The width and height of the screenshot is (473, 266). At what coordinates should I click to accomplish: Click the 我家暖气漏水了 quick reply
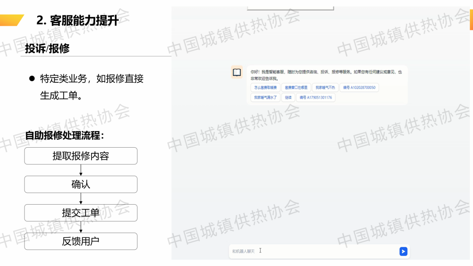coord(265,98)
